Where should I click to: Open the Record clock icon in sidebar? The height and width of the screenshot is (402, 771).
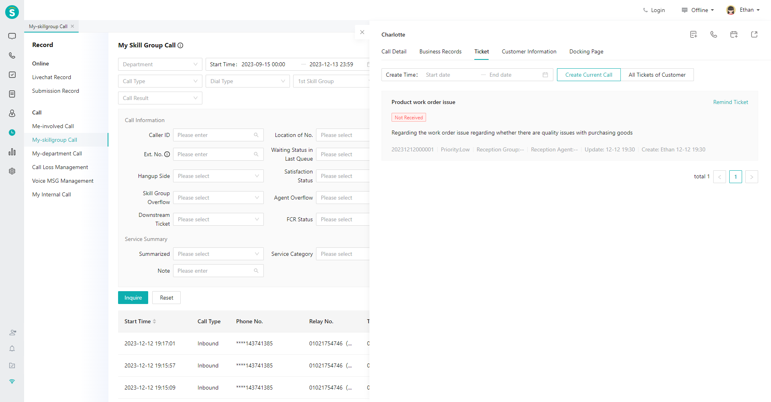point(12,133)
